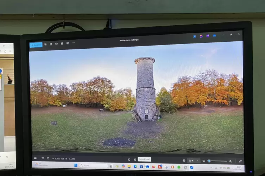Image resolution: width=265 pixels, height=176 pixels.
Task: Zoom out with the minus magnifier
Action: (204, 161)
